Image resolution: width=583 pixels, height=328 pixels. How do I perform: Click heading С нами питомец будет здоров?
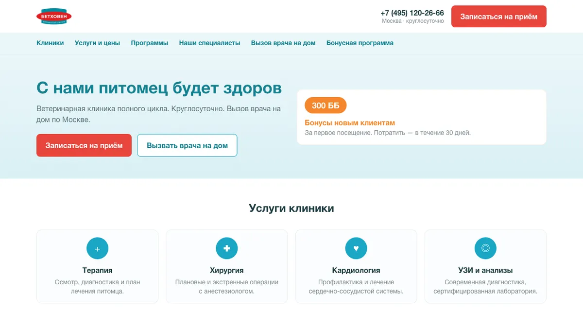[x=159, y=88]
